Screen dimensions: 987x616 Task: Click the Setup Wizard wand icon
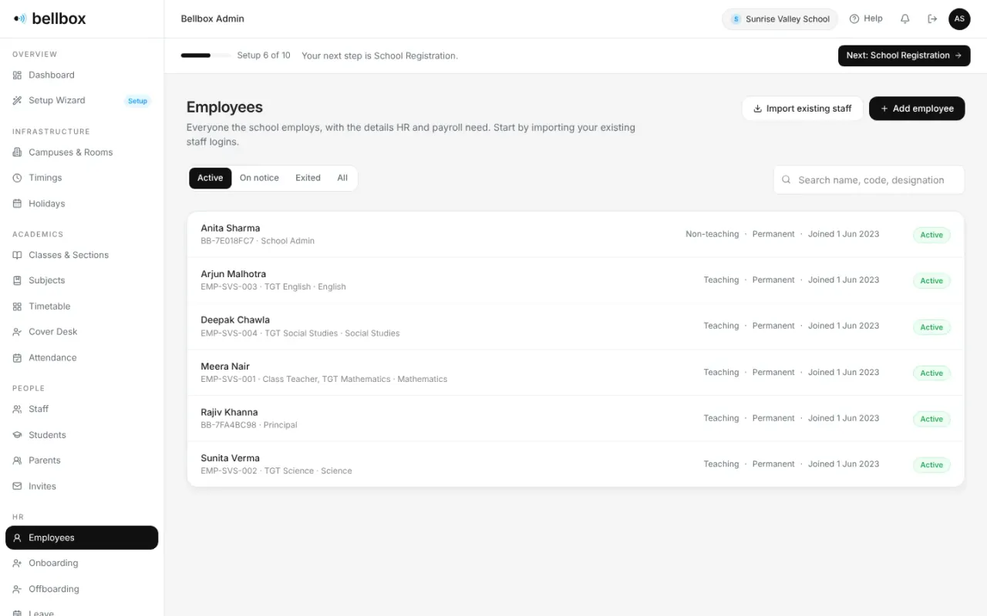pyautogui.click(x=17, y=100)
